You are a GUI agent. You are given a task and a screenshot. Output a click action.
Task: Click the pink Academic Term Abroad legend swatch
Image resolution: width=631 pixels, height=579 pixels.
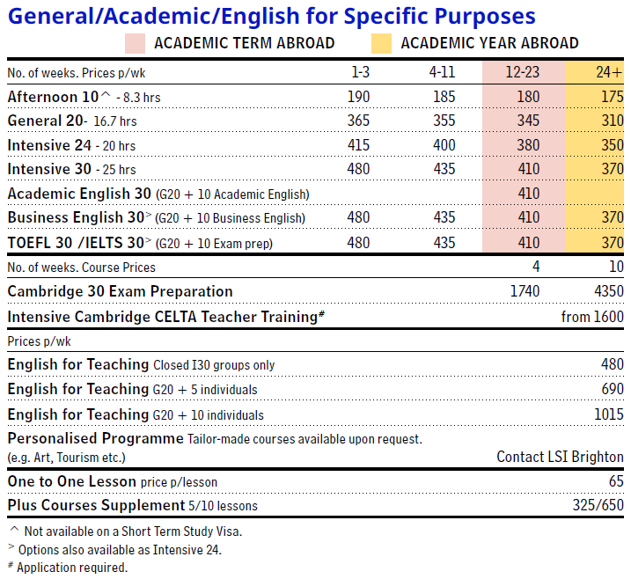[x=136, y=43]
